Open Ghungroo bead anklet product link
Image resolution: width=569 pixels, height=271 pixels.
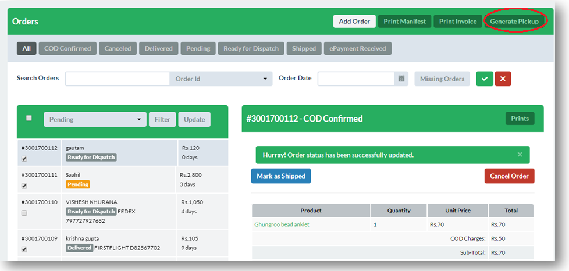282,224
